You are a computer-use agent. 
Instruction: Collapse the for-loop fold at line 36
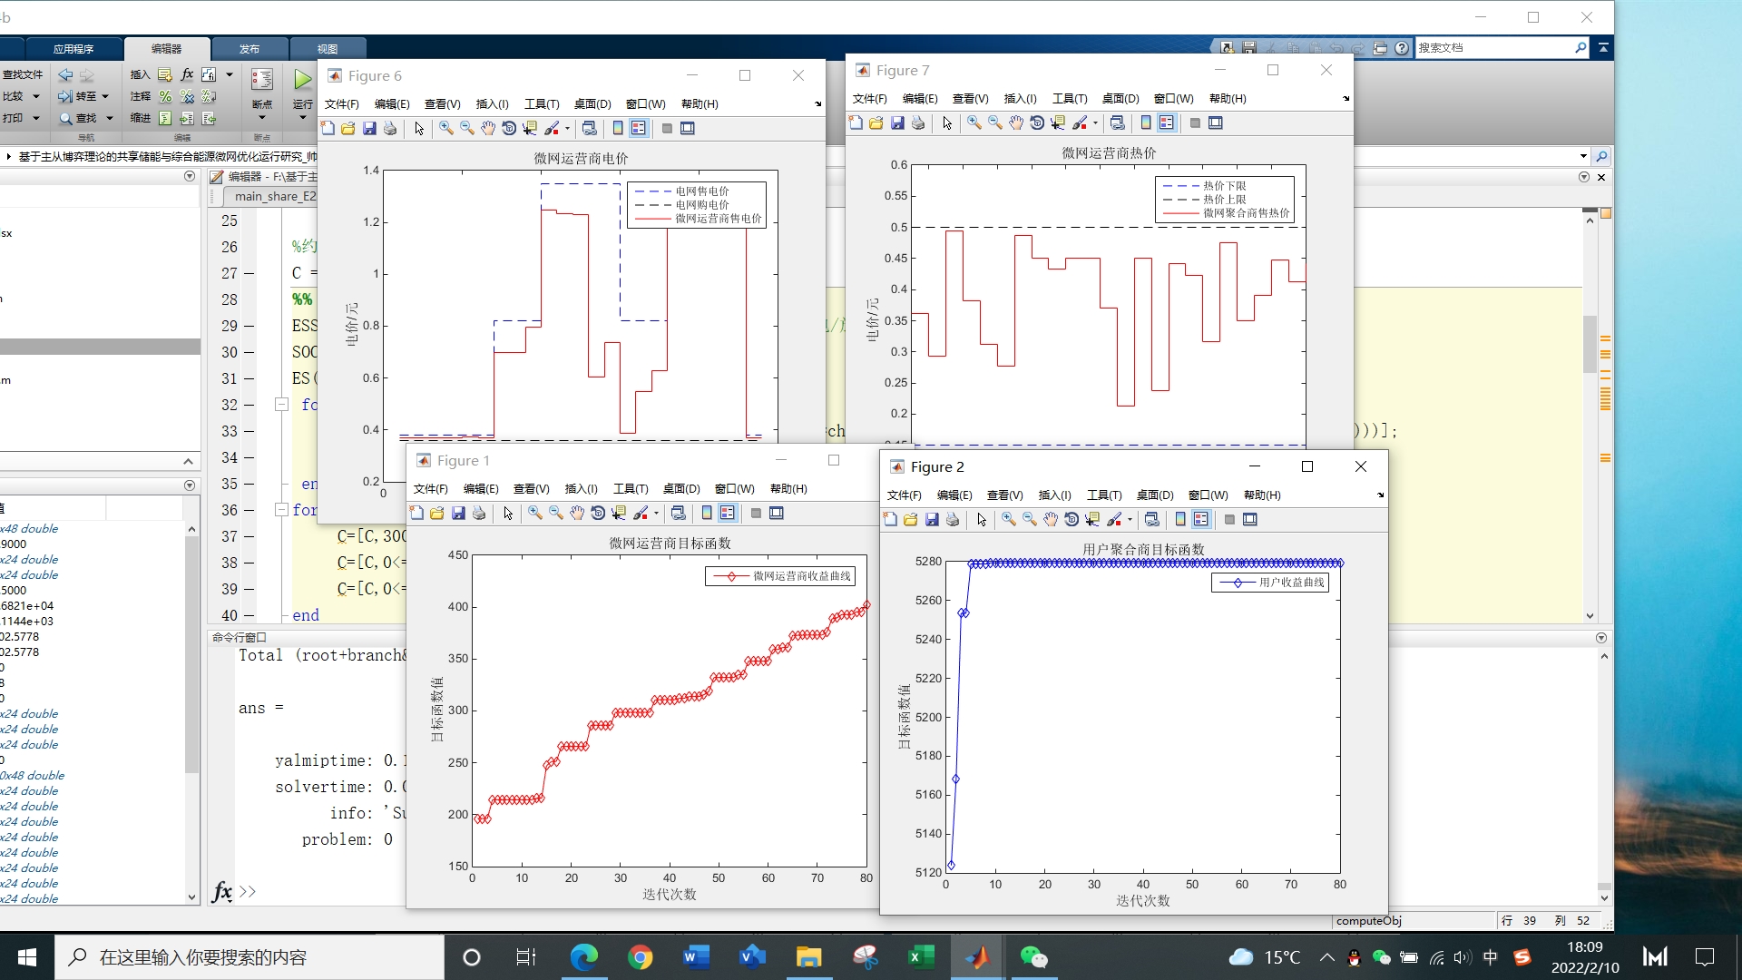click(x=281, y=510)
